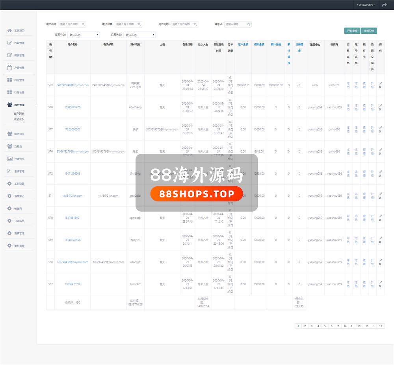This screenshot has width=394, height=365.
Task: Click the 系统首页 home icon in sidebar
Action: click(9, 30)
